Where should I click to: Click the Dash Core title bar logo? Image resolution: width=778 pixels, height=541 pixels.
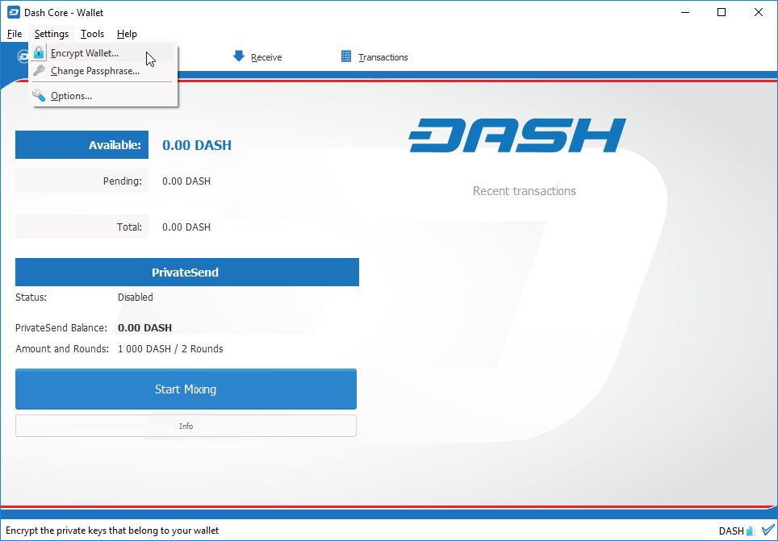pyautogui.click(x=14, y=12)
